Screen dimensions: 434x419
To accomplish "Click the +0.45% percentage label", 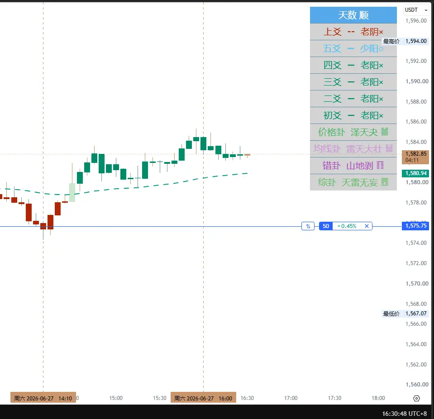I will pos(347,226).
